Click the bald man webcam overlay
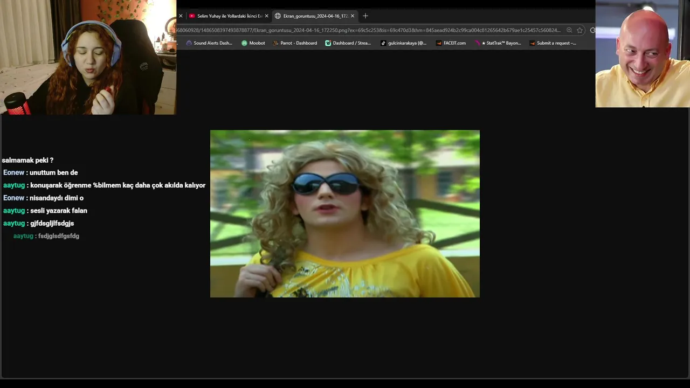This screenshot has width=690, height=388. (643, 54)
